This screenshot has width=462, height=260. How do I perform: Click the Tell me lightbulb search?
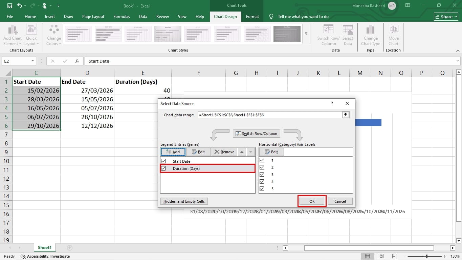[271, 16]
